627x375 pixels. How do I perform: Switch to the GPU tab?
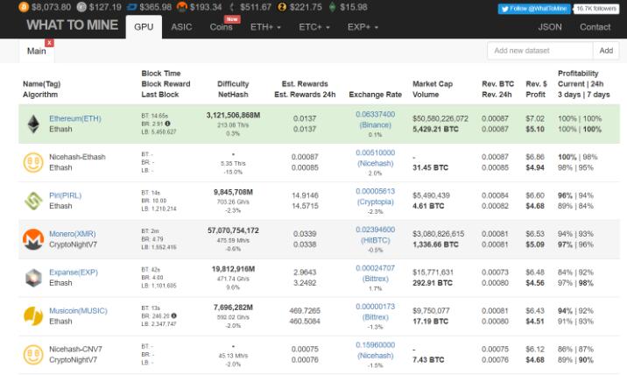(144, 27)
